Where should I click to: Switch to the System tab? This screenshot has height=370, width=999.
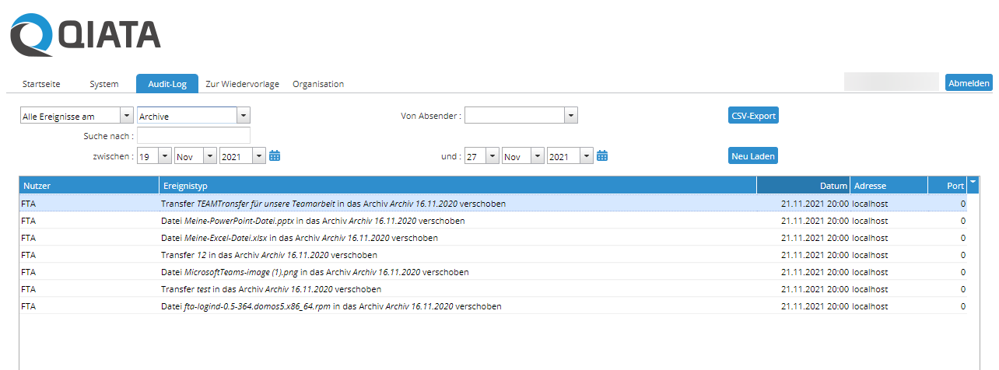tap(103, 84)
